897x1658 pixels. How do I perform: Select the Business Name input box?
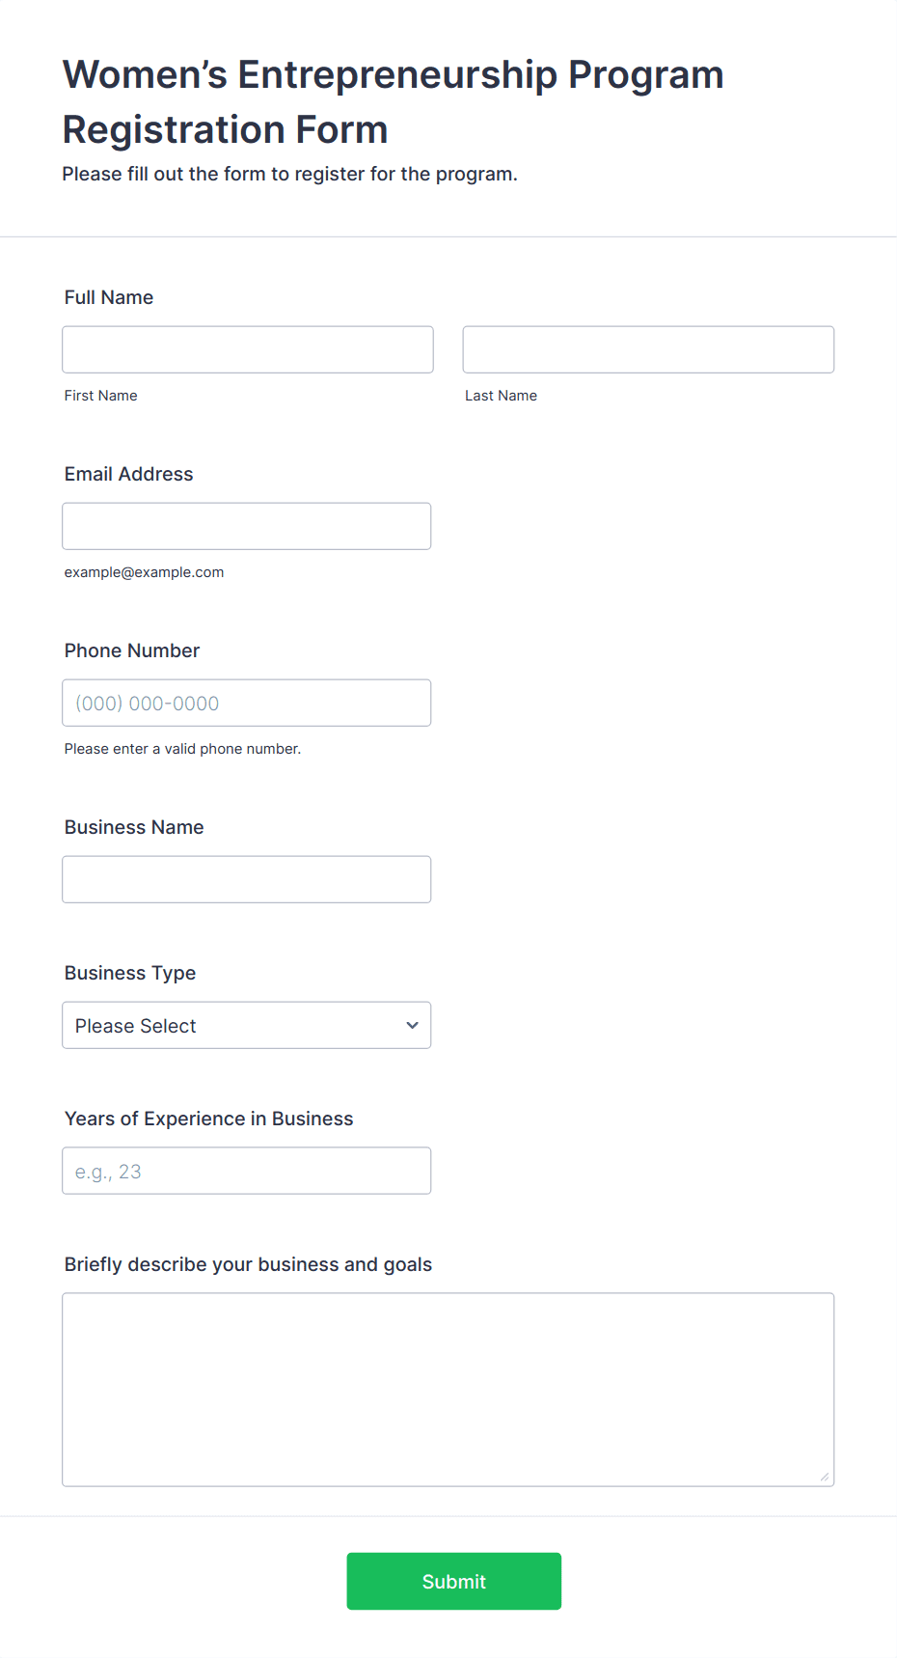pos(247,879)
